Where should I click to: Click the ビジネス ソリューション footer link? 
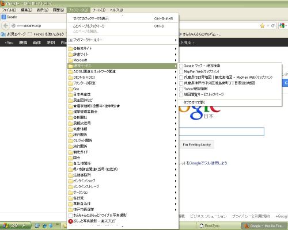pos(209,216)
